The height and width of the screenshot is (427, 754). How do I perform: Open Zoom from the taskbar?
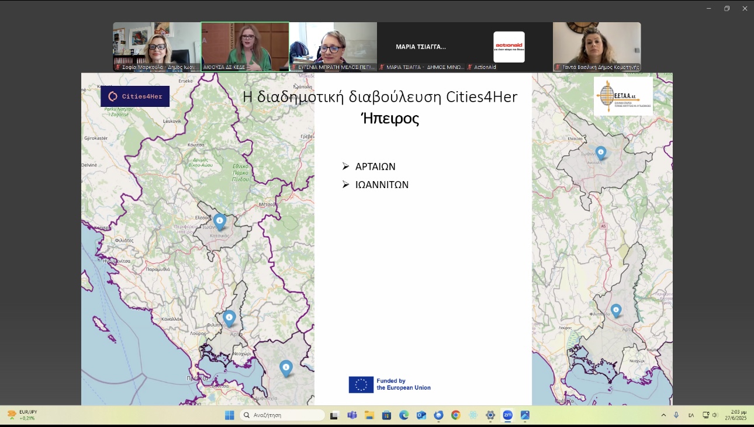click(x=507, y=415)
